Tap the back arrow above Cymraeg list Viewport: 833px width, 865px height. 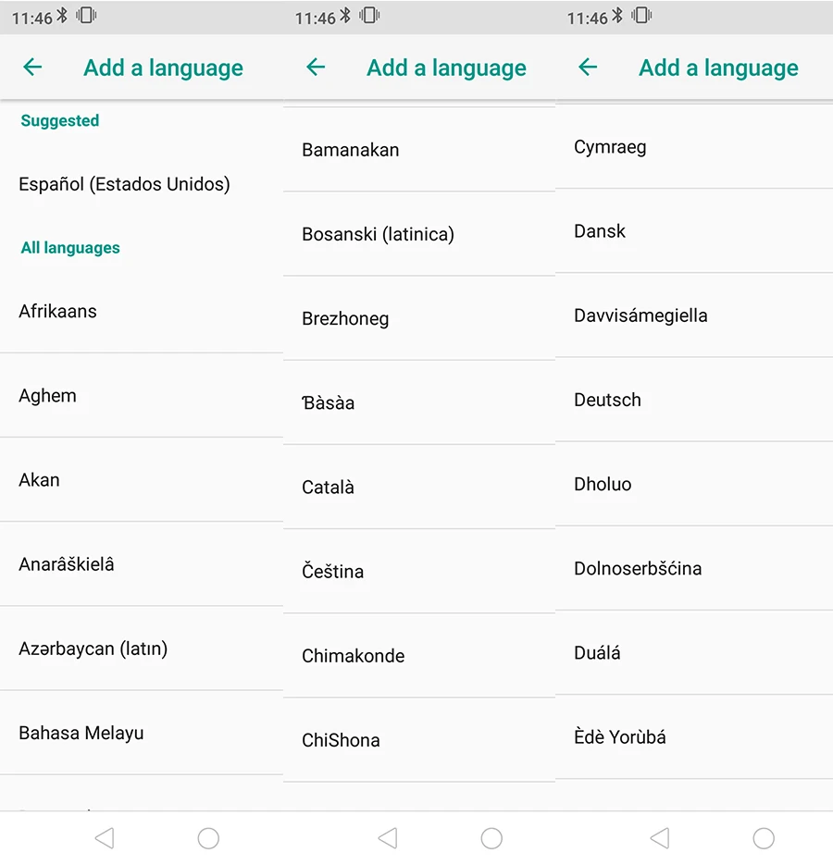point(588,68)
